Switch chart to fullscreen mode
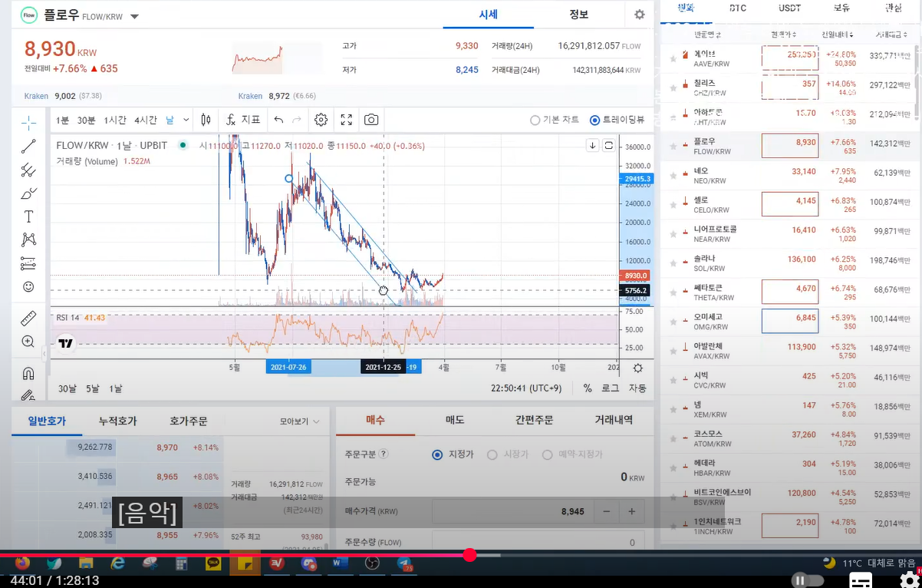This screenshot has height=588, width=922. [347, 120]
